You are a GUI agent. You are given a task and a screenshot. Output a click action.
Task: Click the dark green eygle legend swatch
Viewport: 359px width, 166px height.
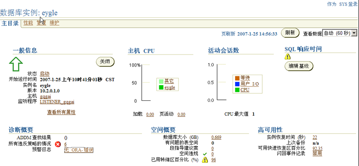(x=161, y=87)
